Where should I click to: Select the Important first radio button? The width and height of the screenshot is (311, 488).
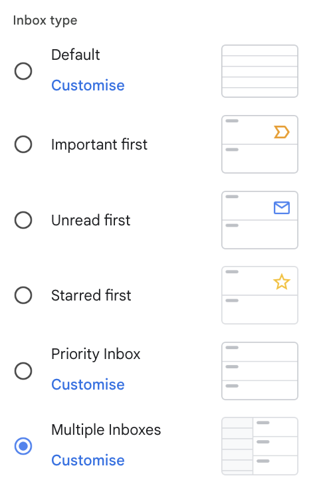23,144
